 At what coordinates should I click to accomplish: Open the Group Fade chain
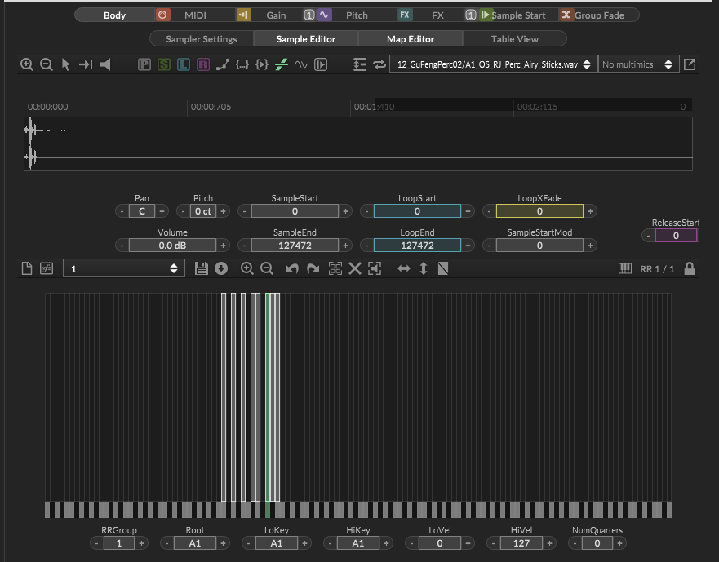[x=599, y=15]
